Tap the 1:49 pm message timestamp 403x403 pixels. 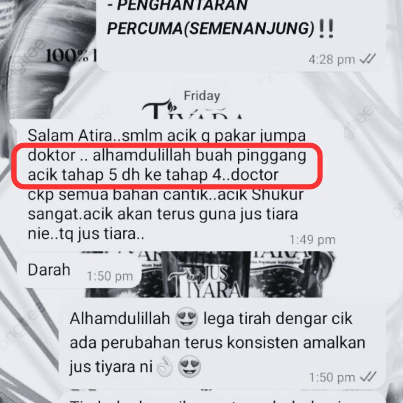(x=312, y=240)
